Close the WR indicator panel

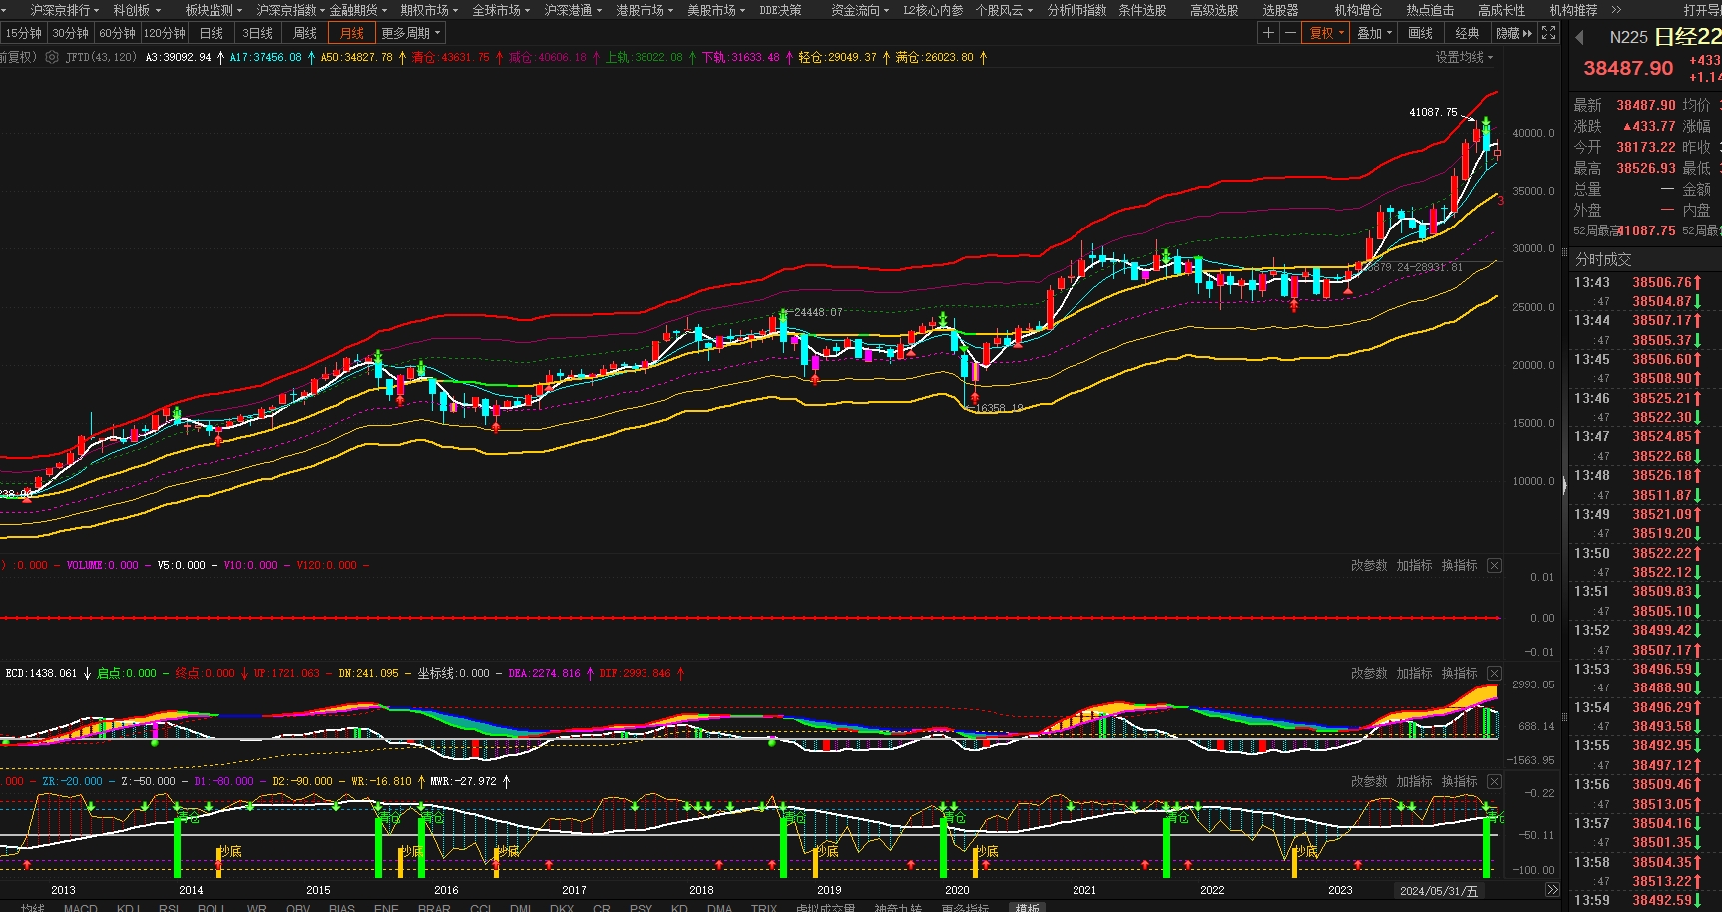1494,781
